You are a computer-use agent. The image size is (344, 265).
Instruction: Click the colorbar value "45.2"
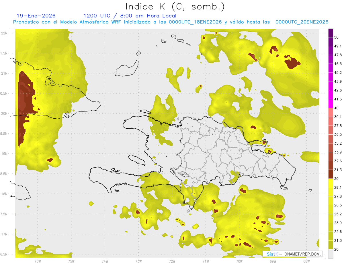[x=338, y=73]
